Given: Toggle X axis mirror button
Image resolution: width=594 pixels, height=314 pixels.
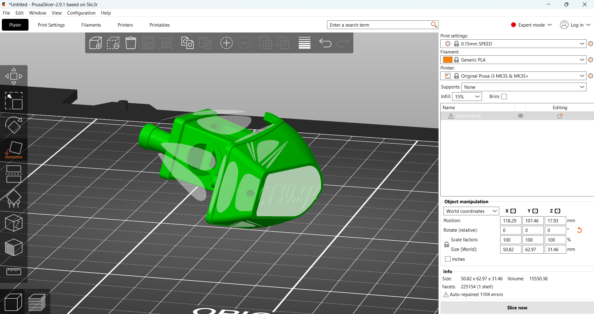Looking at the screenshot, I should coord(513,211).
